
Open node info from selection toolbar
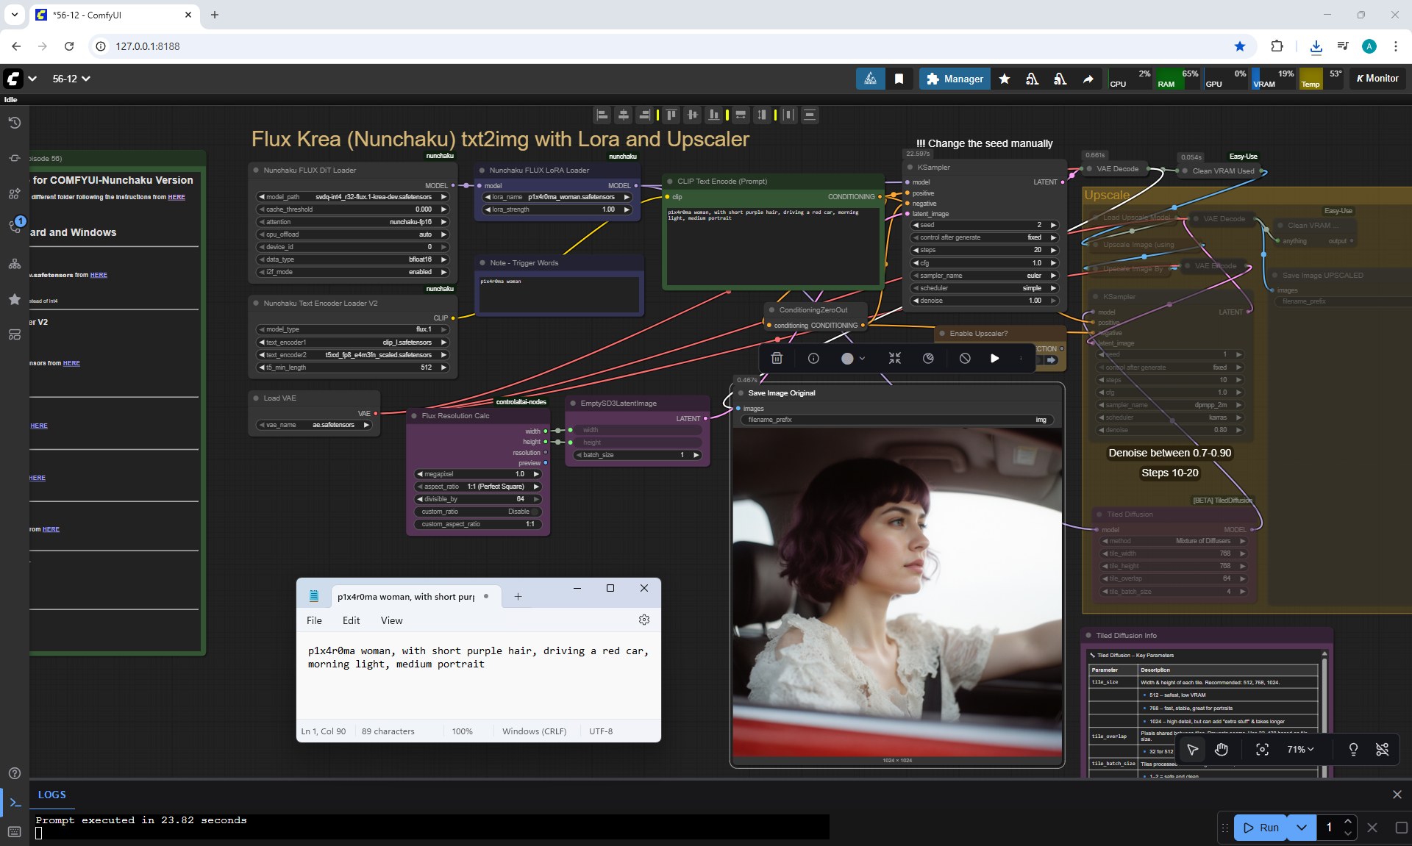[x=813, y=358]
